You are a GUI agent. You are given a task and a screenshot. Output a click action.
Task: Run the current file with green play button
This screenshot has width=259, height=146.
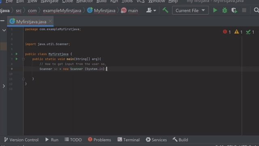[215, 11]
